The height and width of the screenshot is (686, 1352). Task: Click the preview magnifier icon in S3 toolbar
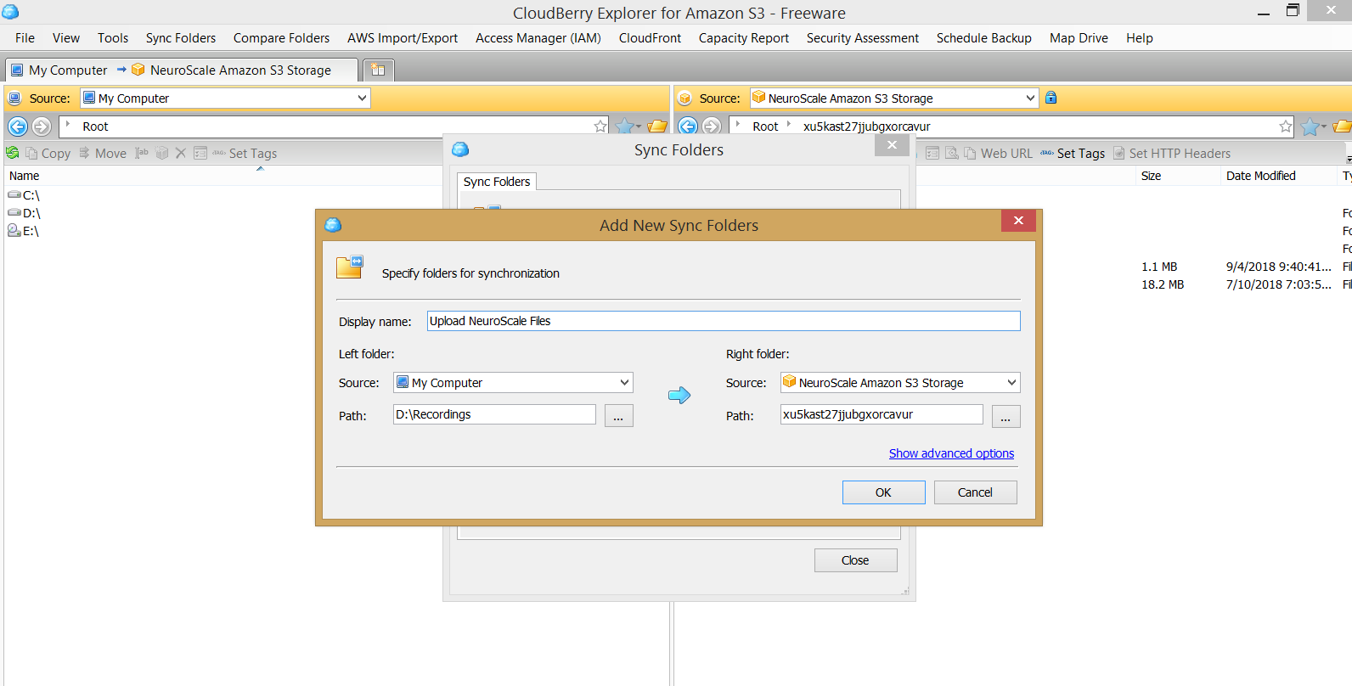tap(952, 153)
